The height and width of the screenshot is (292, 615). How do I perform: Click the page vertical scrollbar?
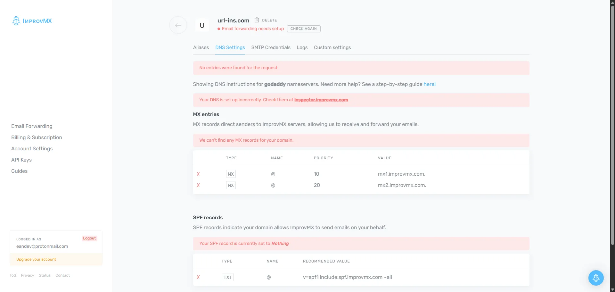tap(612, 128)
